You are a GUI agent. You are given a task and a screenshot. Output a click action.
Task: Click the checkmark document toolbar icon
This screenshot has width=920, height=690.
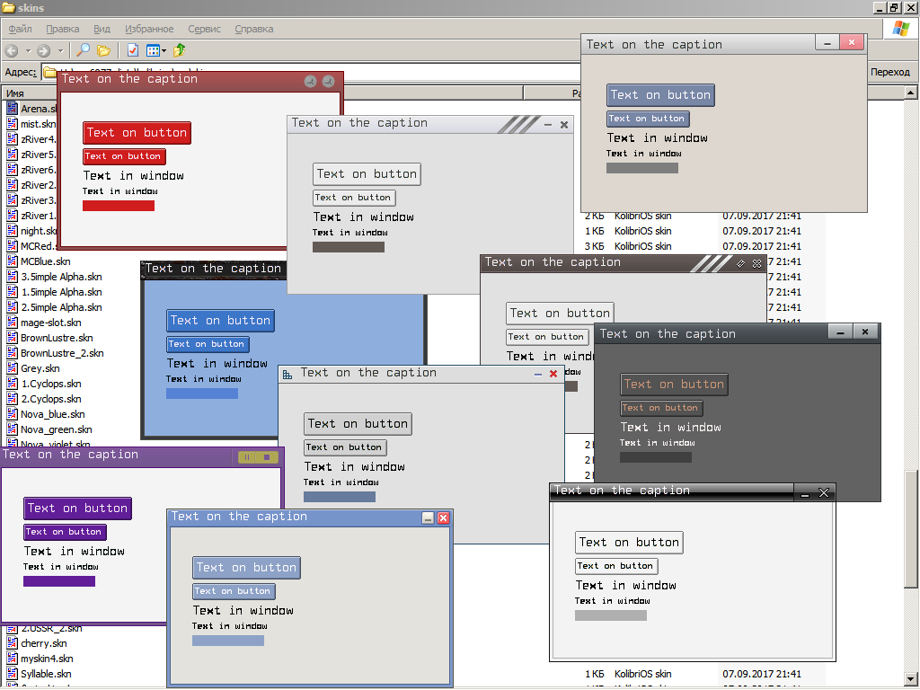(x=132, y=50)
